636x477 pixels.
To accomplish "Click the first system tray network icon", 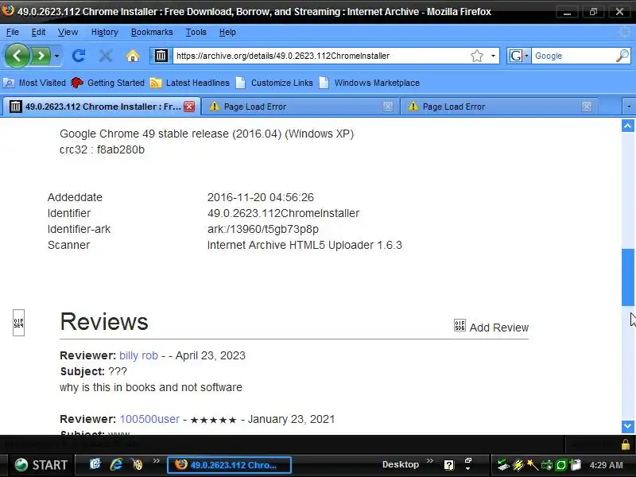I will point(503,465).
